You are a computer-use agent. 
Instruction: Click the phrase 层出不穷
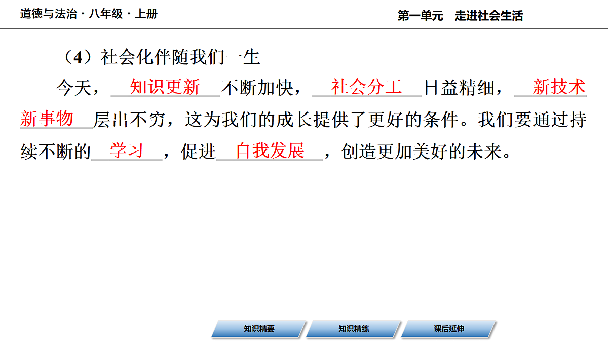tap(129, 120)
